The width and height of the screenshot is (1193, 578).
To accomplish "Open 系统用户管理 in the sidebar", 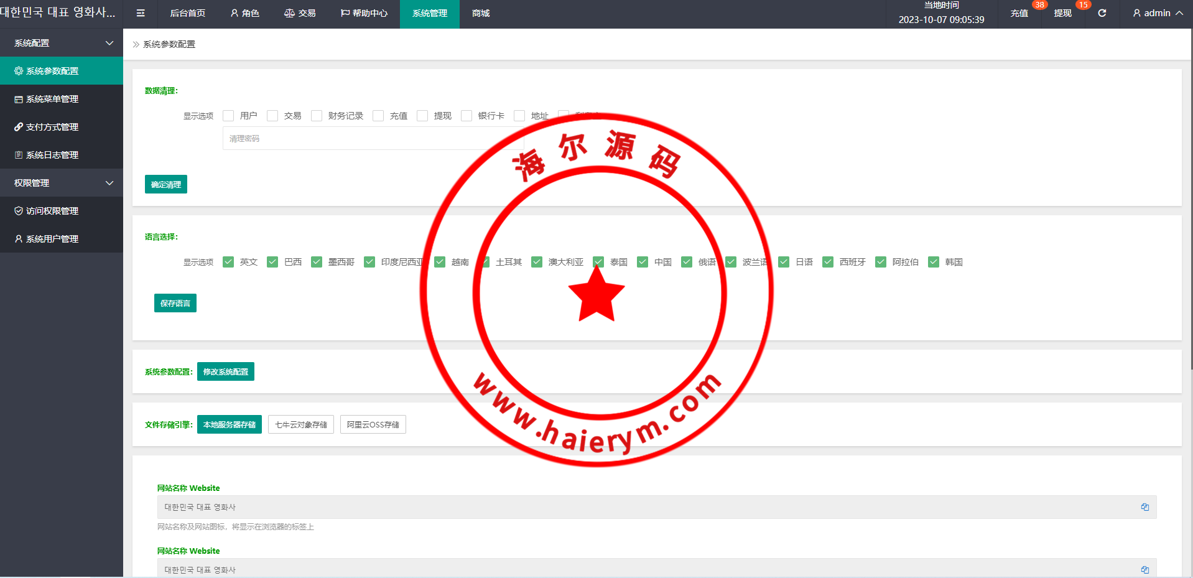I will point(52,239).
